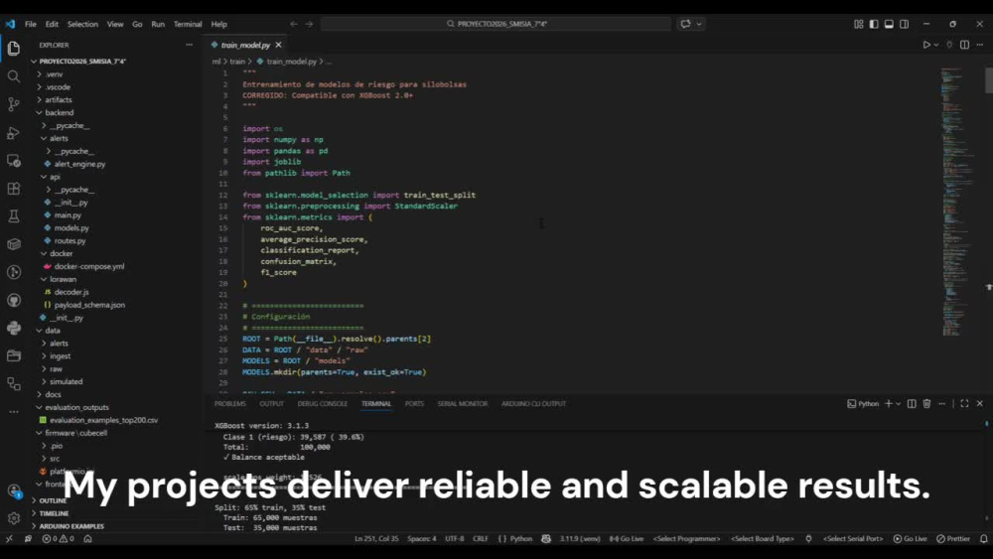Split the editor right
This screenshot has height=559, width=993.
click(964, 45)
